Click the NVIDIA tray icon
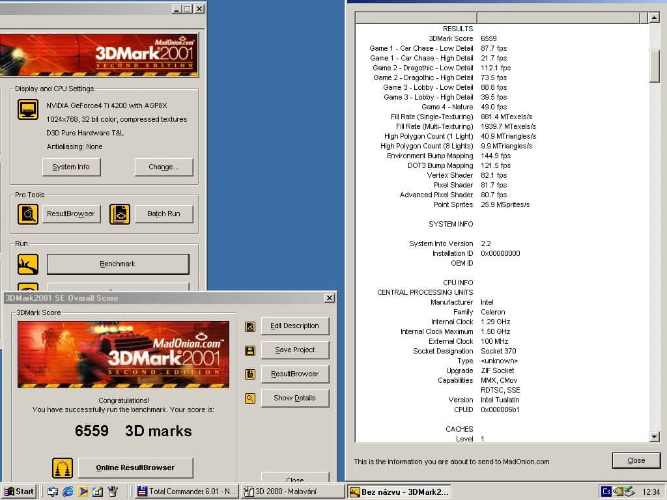 [x=618, y=492]
